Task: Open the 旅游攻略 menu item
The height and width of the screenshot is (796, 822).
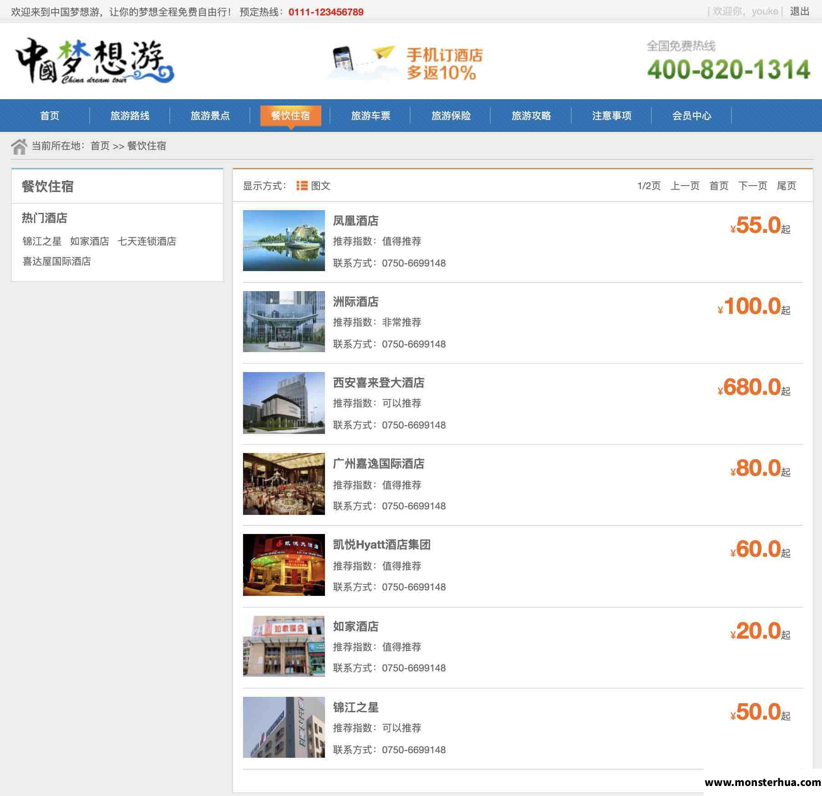Action: click(x=531, y=116)
